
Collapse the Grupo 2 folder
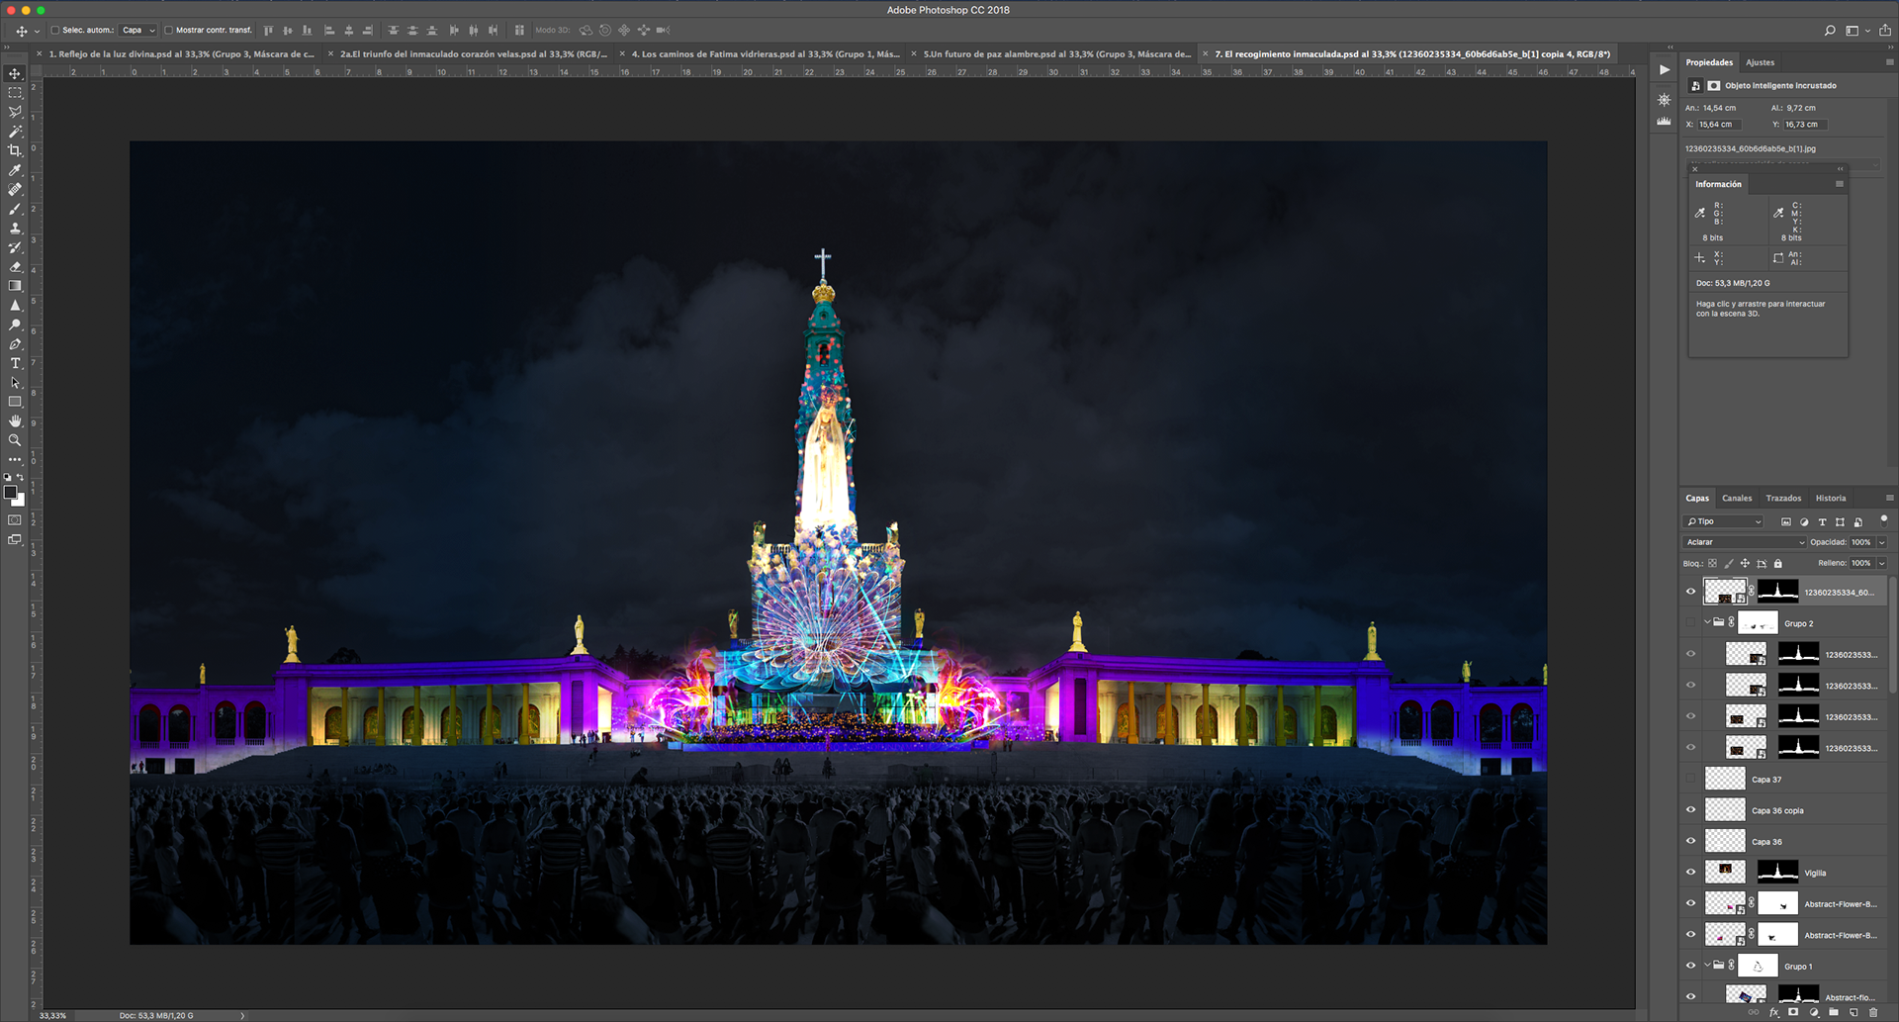coord(1707,622)
